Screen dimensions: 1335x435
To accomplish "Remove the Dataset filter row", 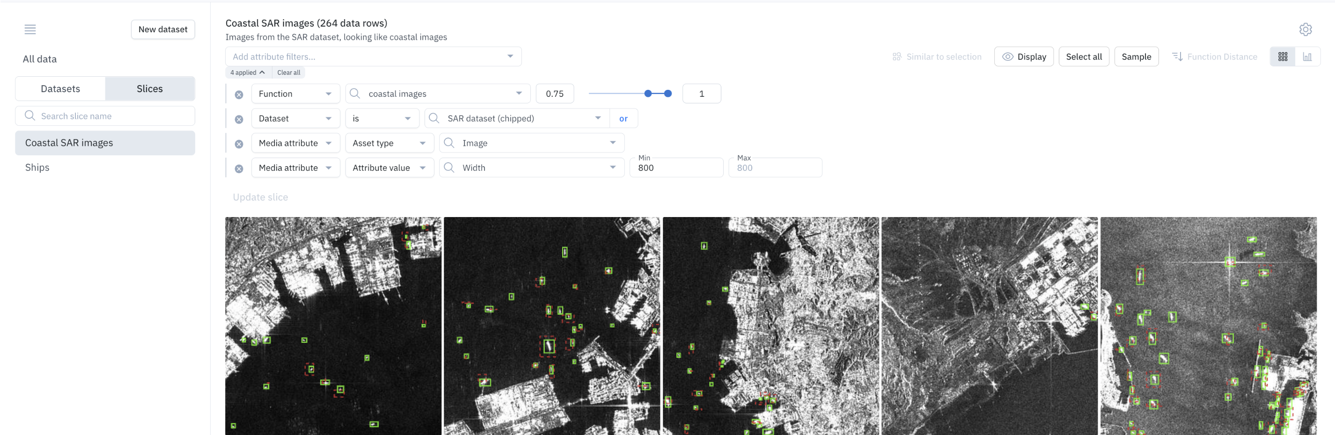I will click(239, 120).
